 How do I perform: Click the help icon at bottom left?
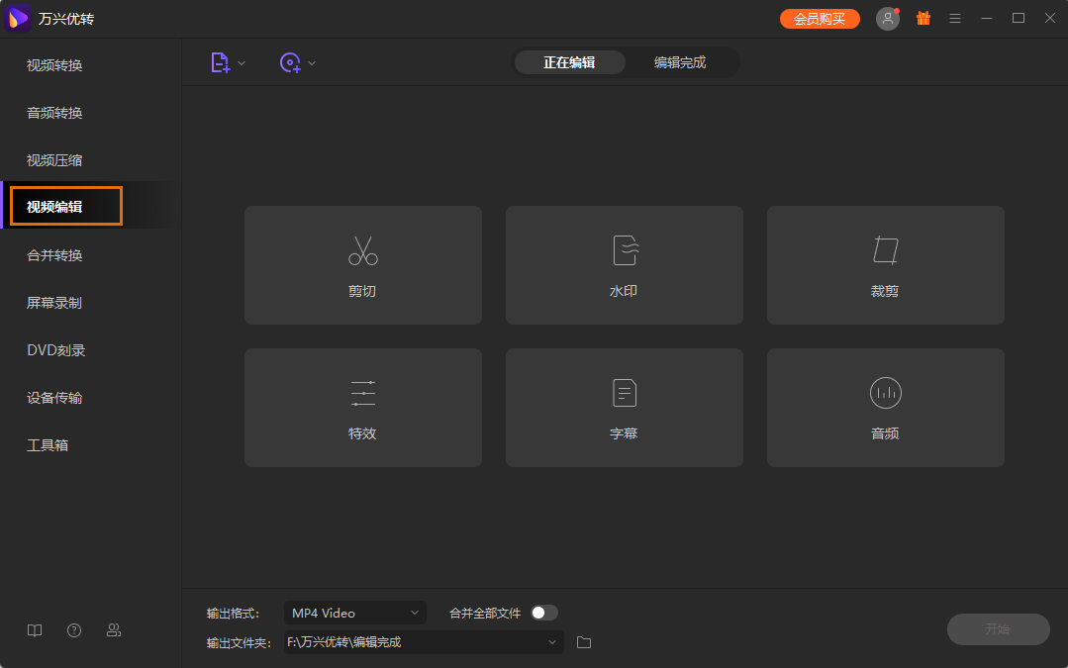pyautogui.click(x=73, y=629)
